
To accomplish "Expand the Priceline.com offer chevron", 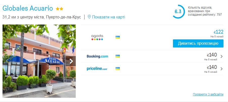I will point(221,69).
